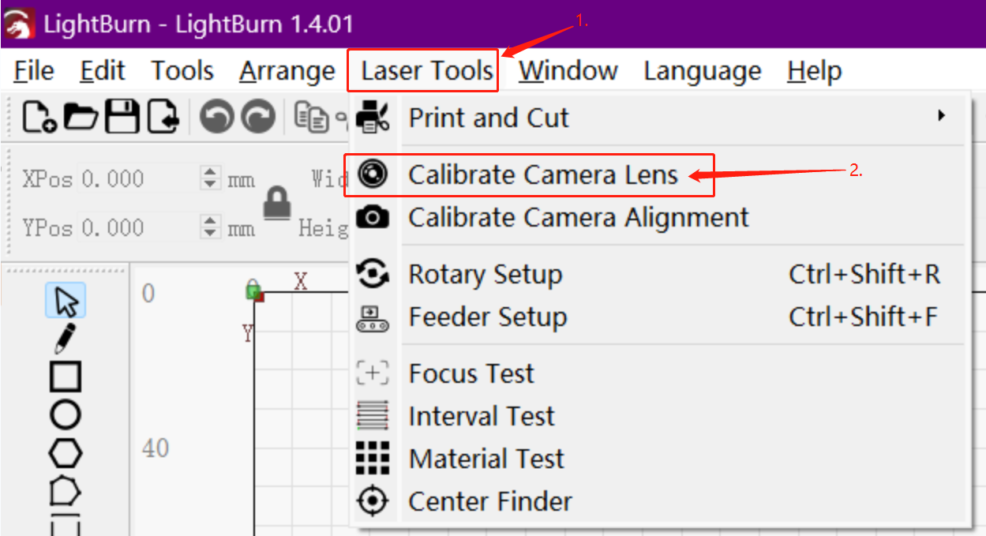Select the pencil Draw Lines tool
The width and height of the screenshot is (986, 536).
pyautogui.click(x=66, y=338)
